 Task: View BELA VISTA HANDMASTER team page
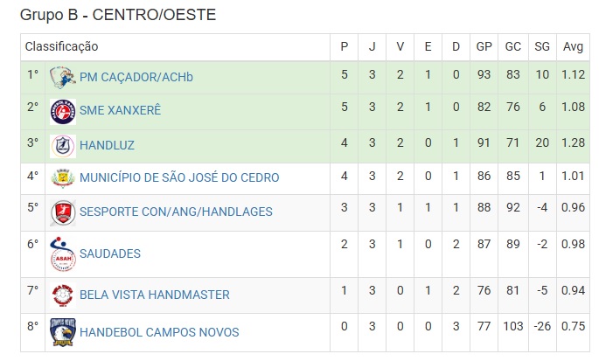154,295
